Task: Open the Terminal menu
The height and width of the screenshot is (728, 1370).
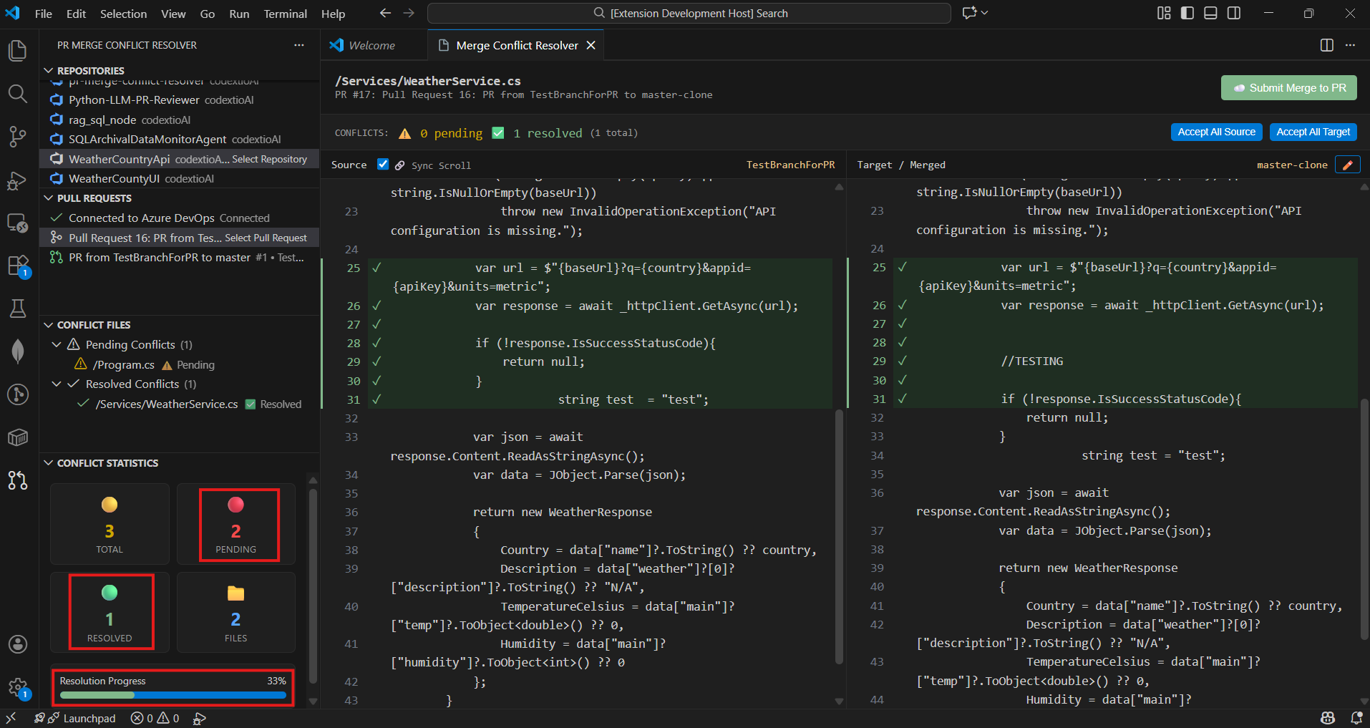Action: point(285,14)
